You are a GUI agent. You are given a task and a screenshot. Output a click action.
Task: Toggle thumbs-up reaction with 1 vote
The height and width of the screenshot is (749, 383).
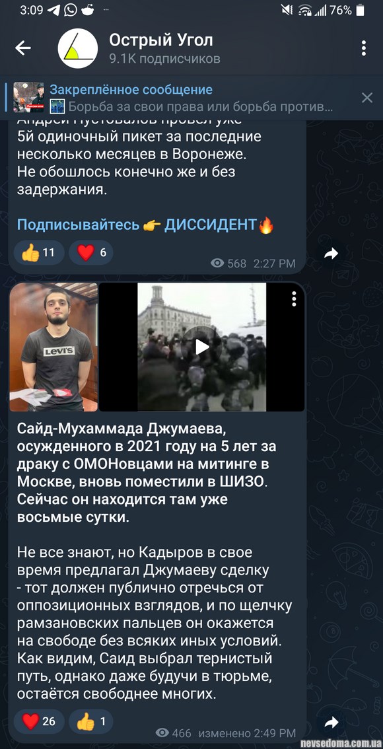coord(91,721)
